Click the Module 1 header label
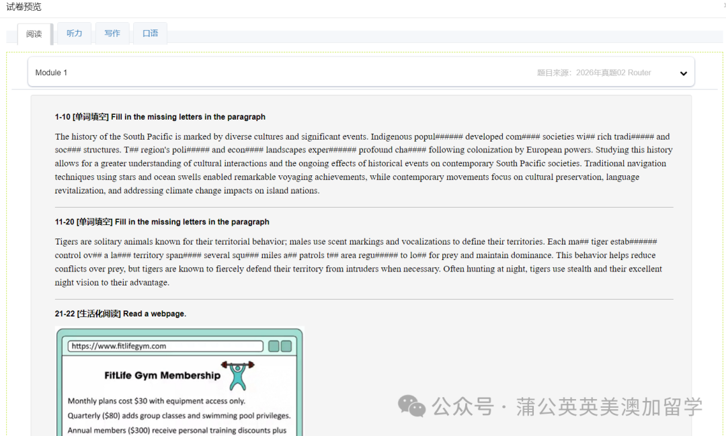 51,73
